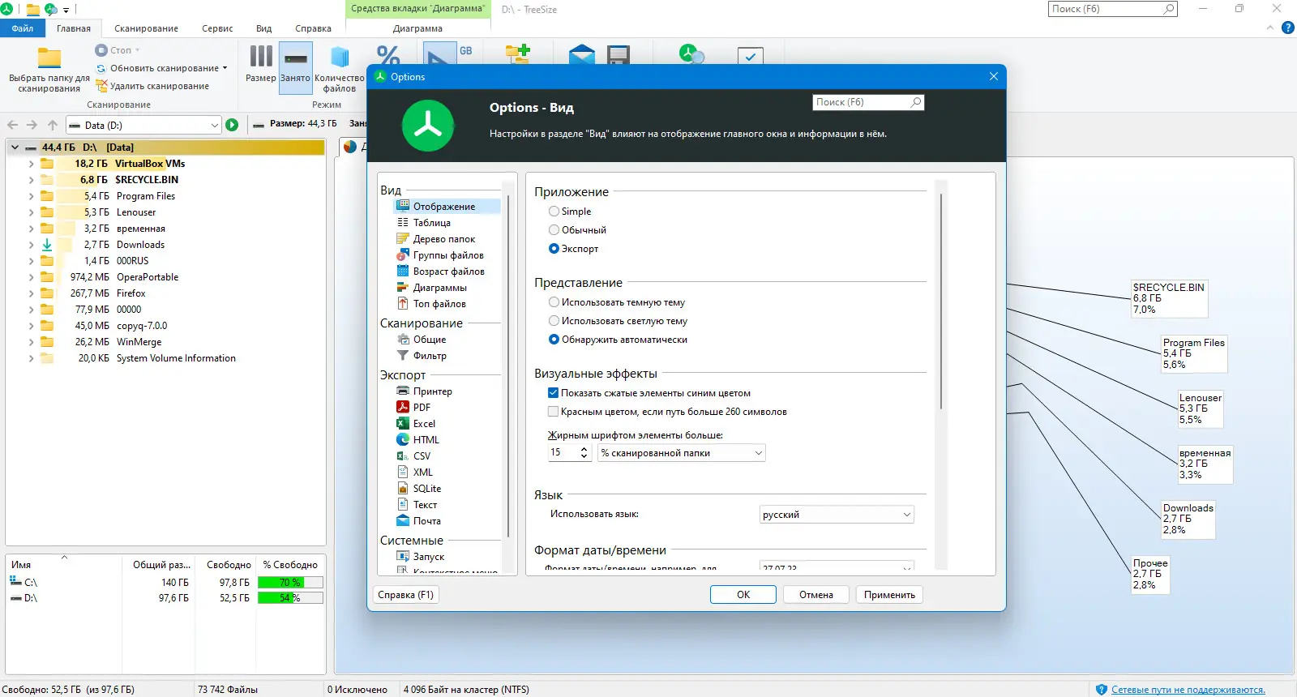The height and width of the screenshot is (697, 1297).
Task: Start scan with the green play button
Action: (232, 125)
